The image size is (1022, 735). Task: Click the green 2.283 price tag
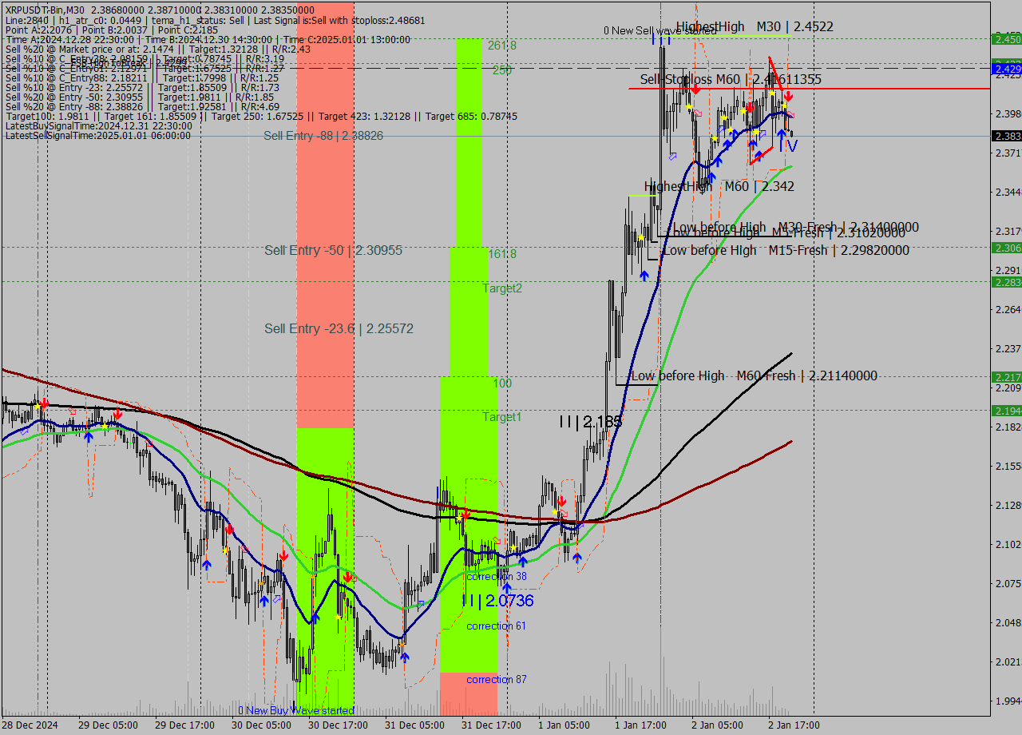[1006, 282]
